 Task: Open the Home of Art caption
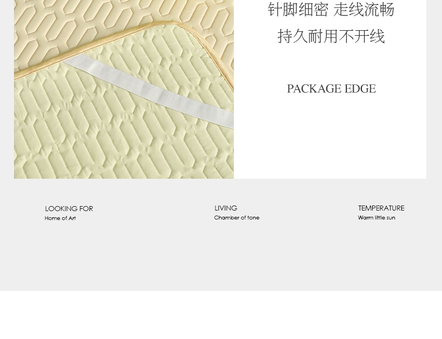pos(60,218)
